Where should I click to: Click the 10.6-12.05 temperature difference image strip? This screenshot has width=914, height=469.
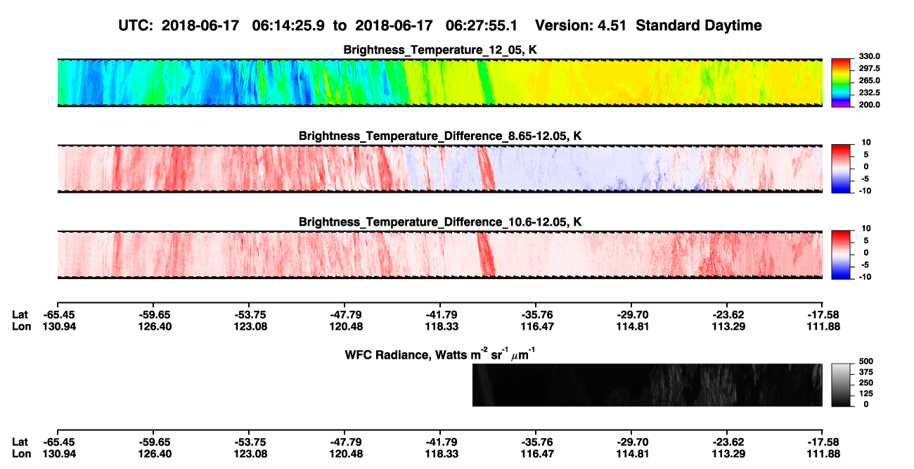(x=439, y=254)
